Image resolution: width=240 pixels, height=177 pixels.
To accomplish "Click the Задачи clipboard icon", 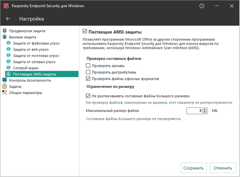I will point(5,86).
